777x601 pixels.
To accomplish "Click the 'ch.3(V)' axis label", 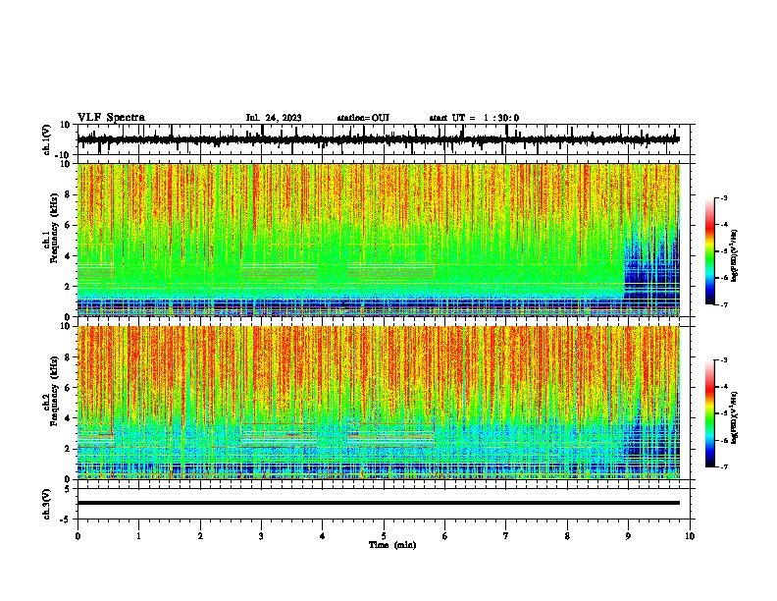I will (47, 504).
